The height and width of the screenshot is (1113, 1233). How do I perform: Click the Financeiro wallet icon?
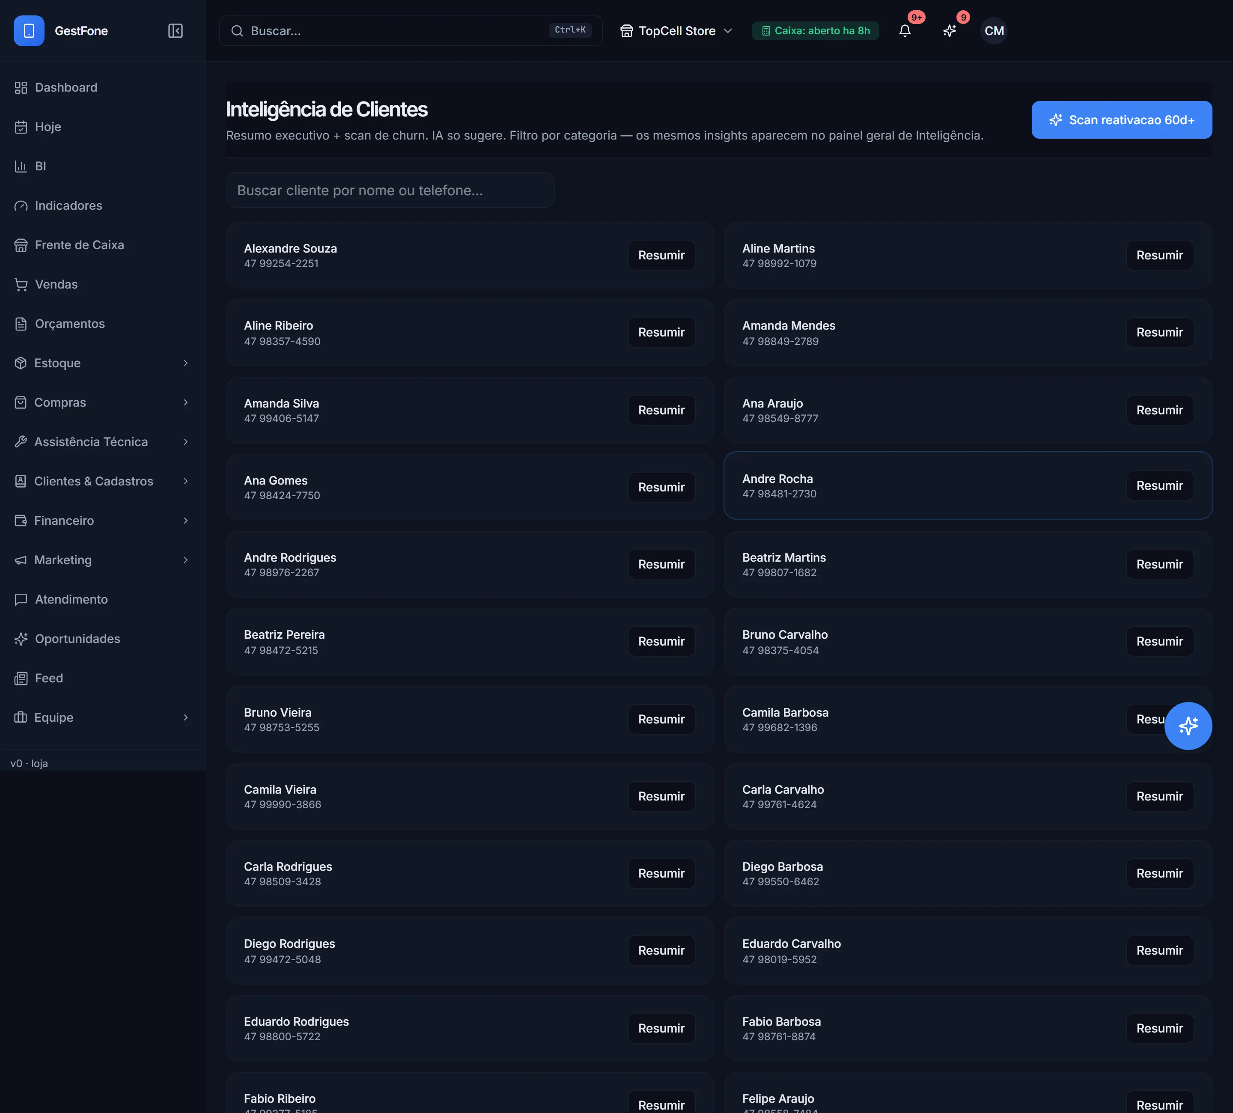[x=21, y=521]
